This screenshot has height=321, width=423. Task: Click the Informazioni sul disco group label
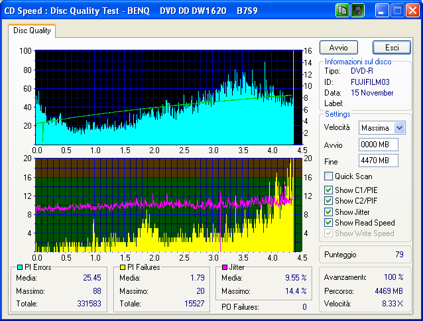click(358, 62)
